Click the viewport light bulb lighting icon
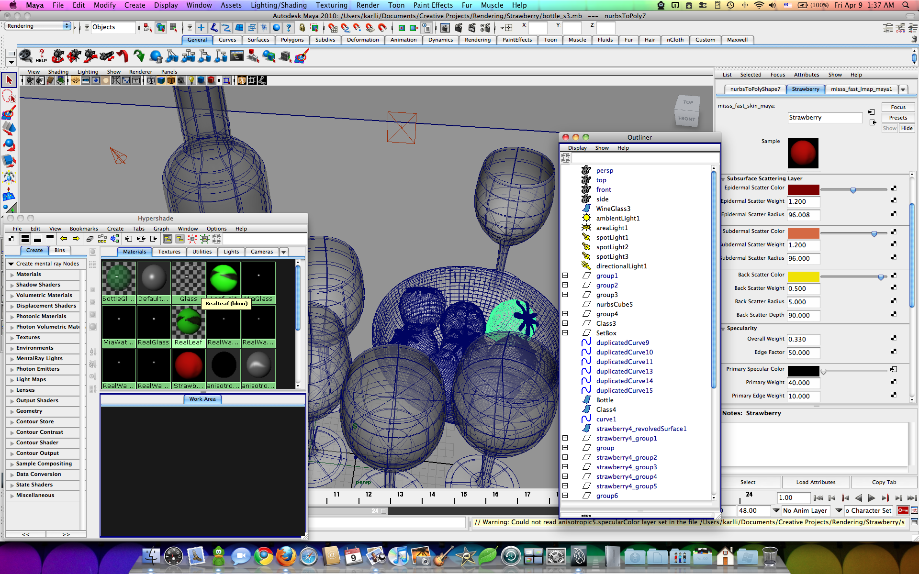The width and height of the screenshot is (919, 574). 191,80
